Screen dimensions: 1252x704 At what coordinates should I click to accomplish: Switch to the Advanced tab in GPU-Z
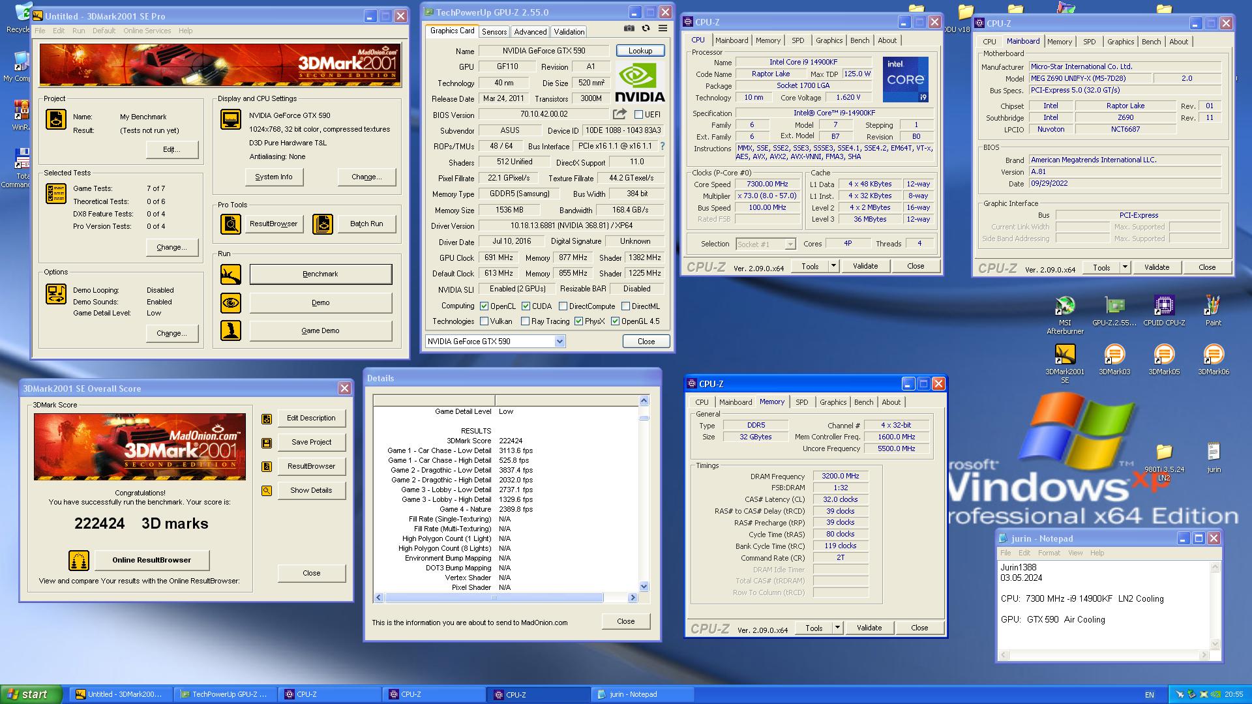pos(530,32)
